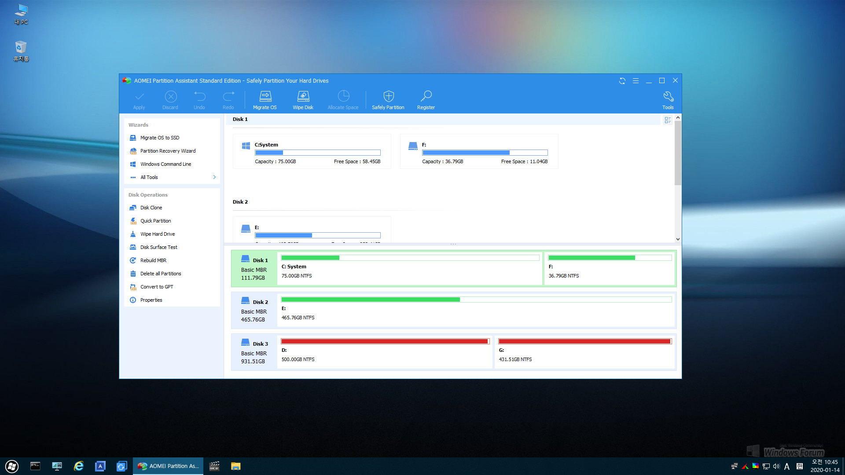Click the Apply checkmark icon
845x475 pixels.
click(139, 96)
